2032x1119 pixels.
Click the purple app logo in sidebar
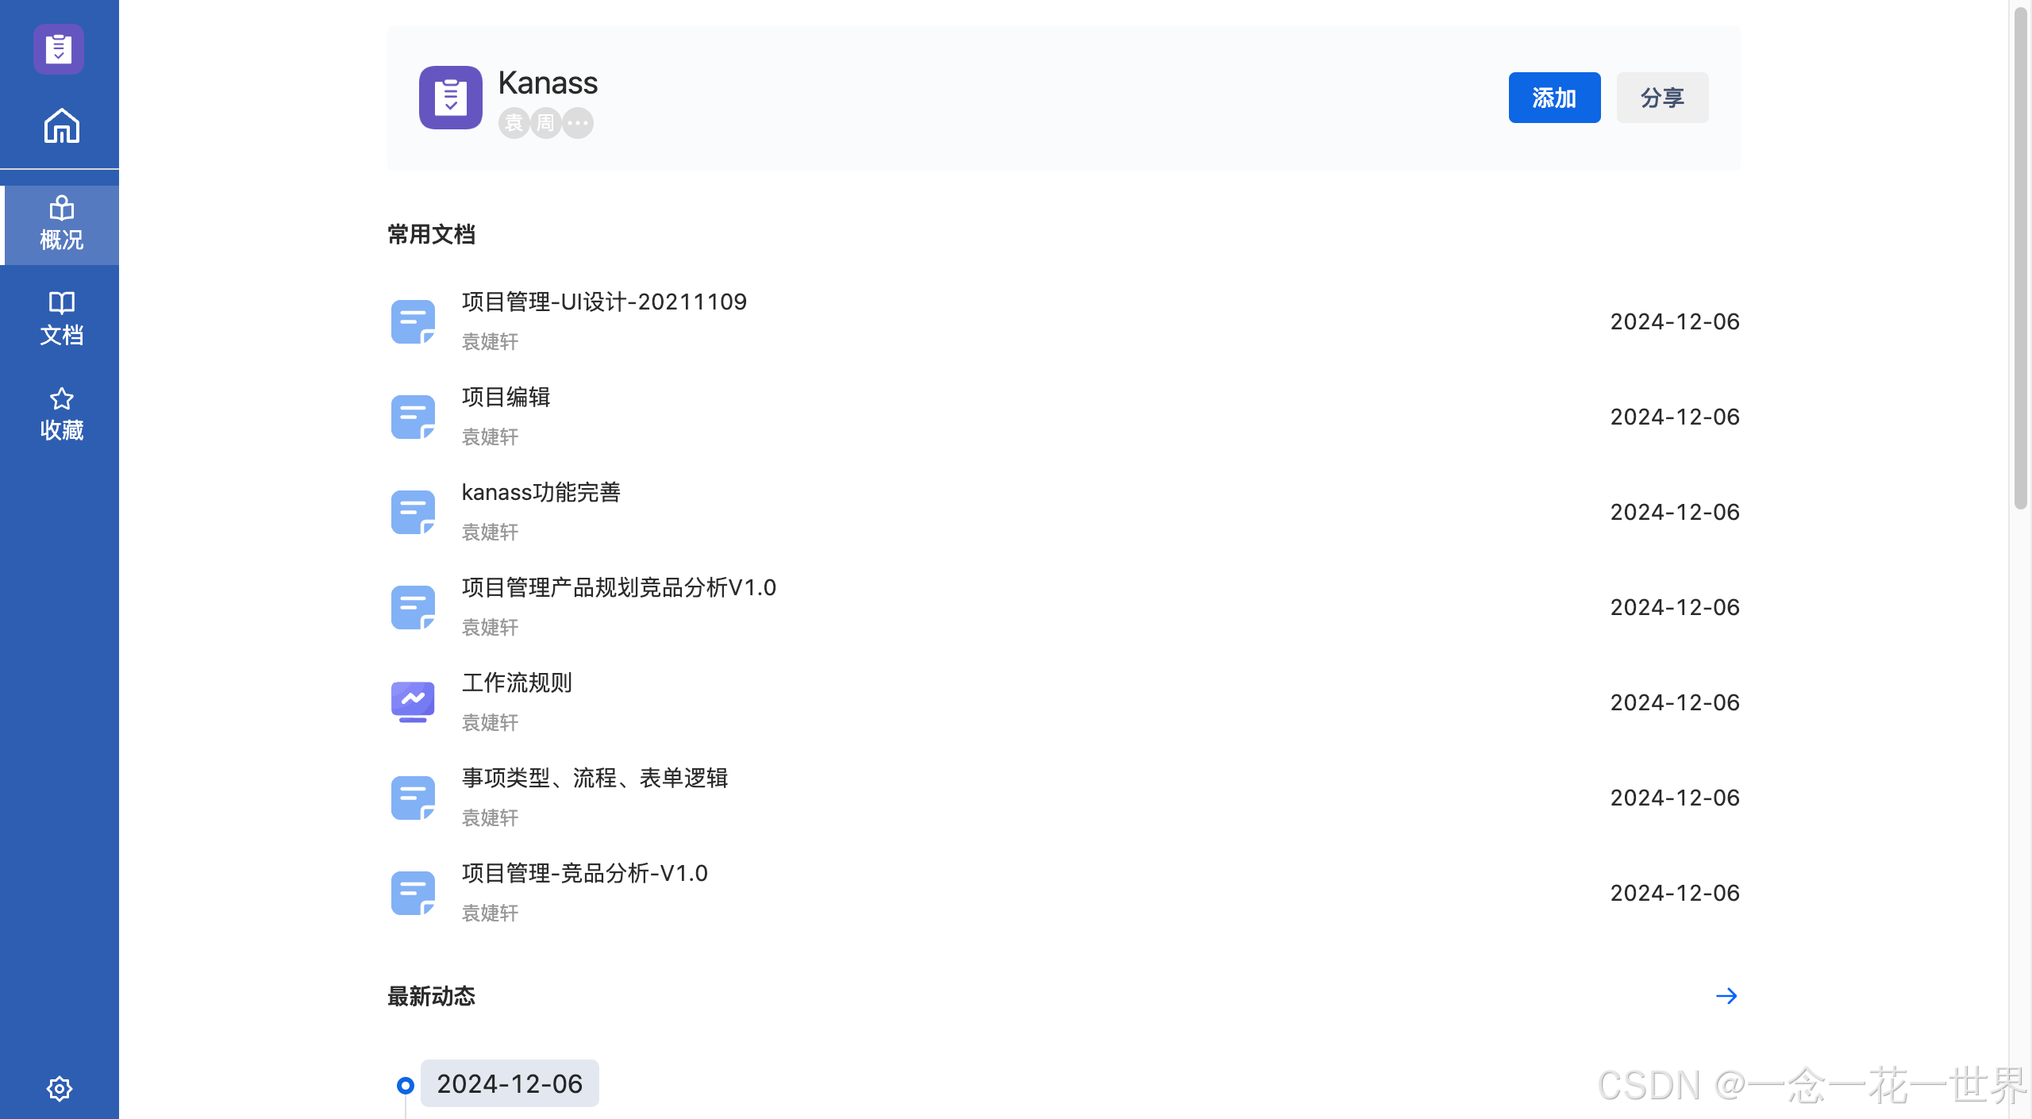[59, 49]
